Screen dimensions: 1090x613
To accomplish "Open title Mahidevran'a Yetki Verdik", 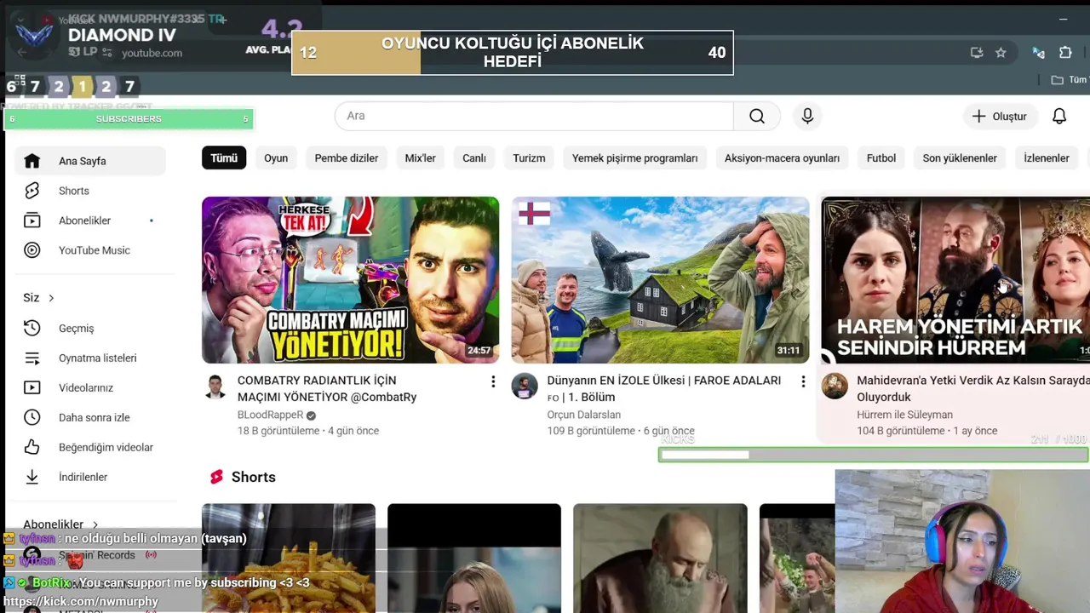I will (x=972, y=389).
